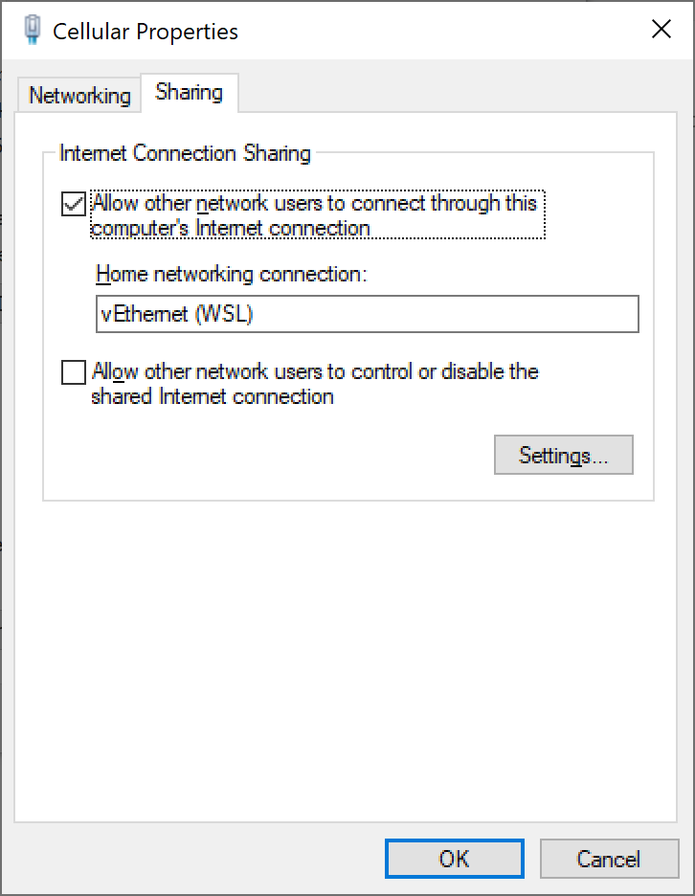Confirm changes with OK
This screenshot has height=896, width=695.
click(454, 859)
